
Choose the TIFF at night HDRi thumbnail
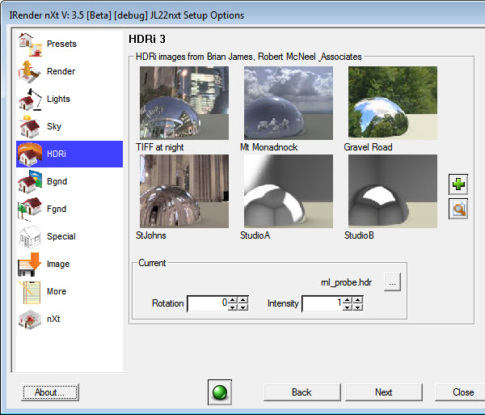[x=183, y=103]
